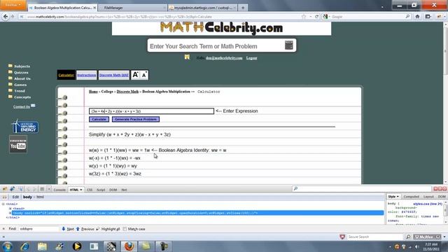The height and width of the screenshot is (252, 448).
Task: Open a new browser tab
Action: [243, 8]
